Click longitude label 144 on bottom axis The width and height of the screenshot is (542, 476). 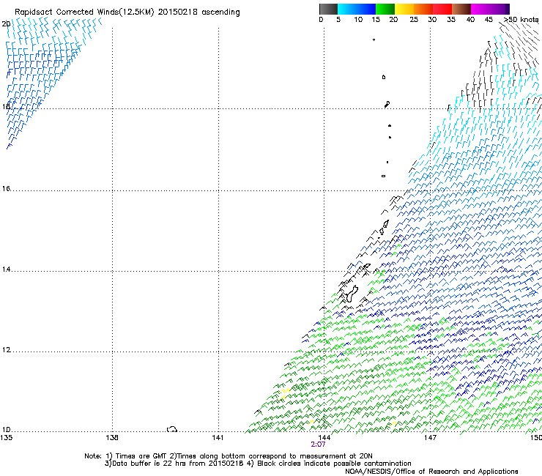tap(324, 438)
